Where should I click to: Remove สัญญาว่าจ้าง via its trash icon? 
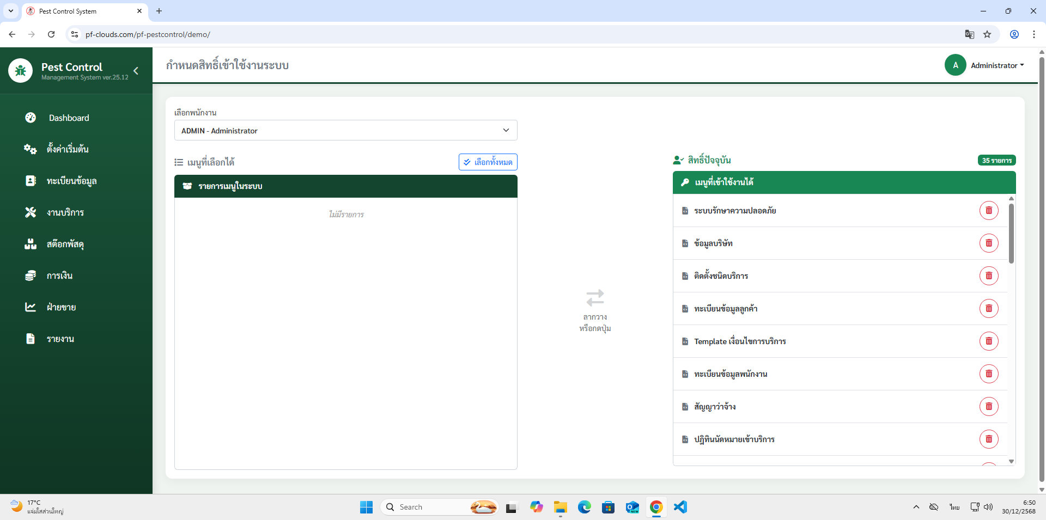tap(988, 407)
